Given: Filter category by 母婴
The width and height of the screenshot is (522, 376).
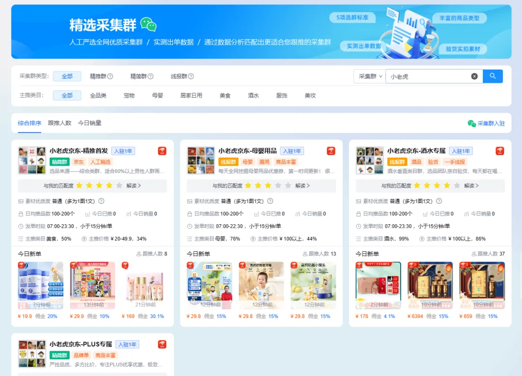Looking at the screenshot, I should point(158,96).
